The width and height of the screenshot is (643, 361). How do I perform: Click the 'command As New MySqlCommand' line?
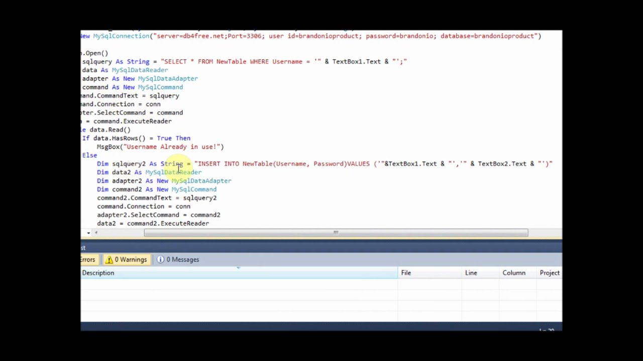pyautogui.click(x=133, y=87)
